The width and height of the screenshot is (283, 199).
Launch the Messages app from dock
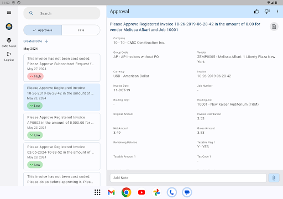187,192
